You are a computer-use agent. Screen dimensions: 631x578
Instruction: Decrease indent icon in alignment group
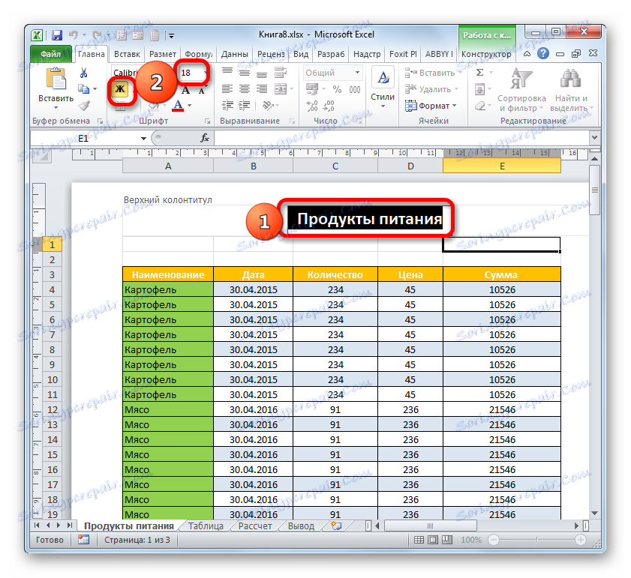[x=227, y=106]
